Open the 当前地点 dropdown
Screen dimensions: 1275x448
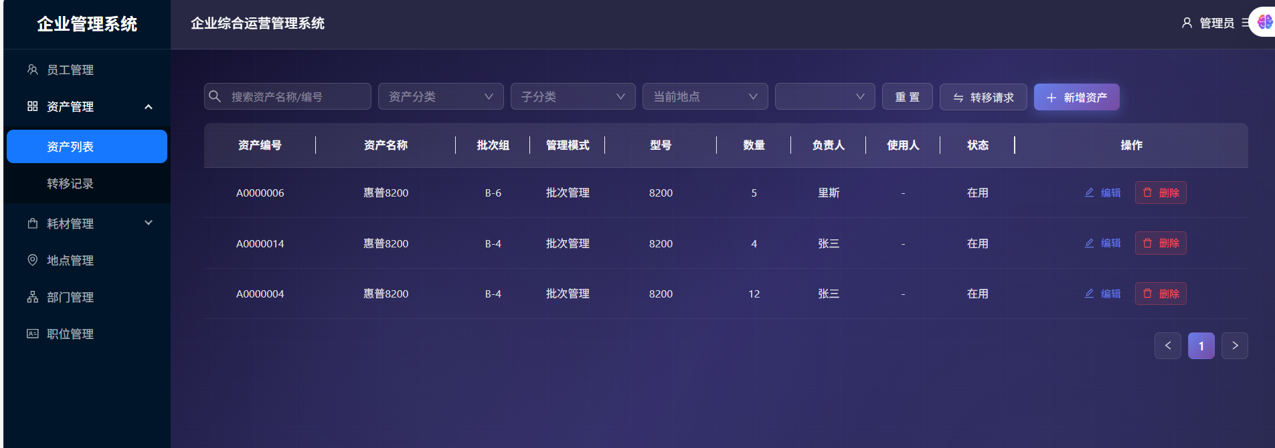[705, 96]
